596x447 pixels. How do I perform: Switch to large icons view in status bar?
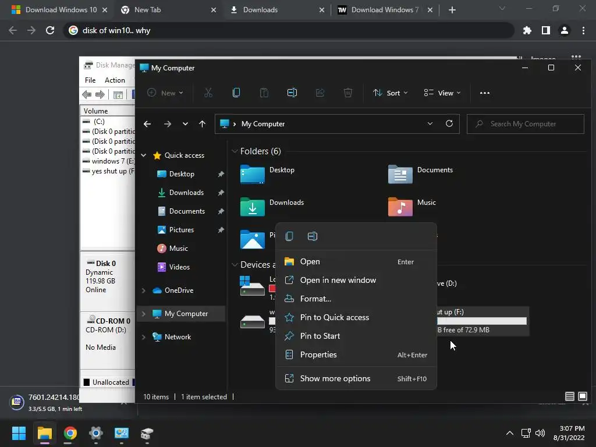point(582,396)
